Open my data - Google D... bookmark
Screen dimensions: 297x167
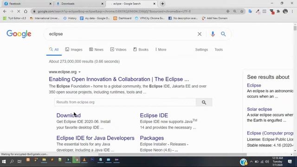95,19
